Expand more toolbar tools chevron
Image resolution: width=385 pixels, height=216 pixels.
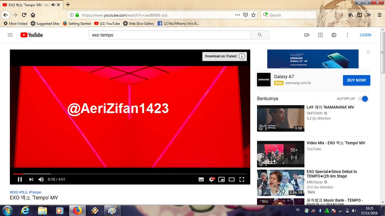click(369, 15)
